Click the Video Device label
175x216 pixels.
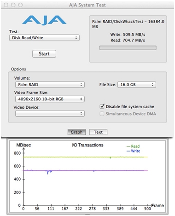tap(27, 107)
